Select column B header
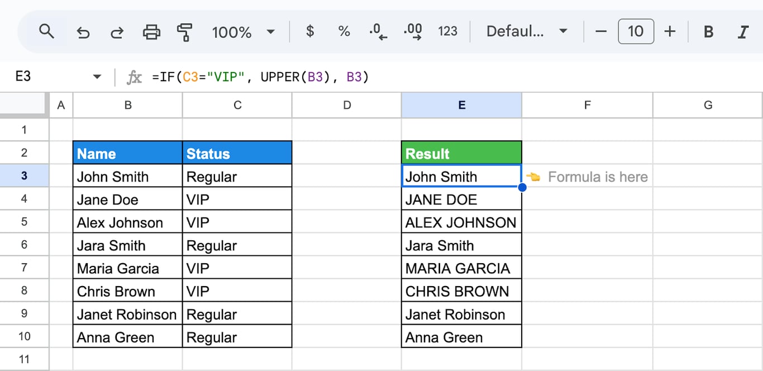 [x=128, y=105]
